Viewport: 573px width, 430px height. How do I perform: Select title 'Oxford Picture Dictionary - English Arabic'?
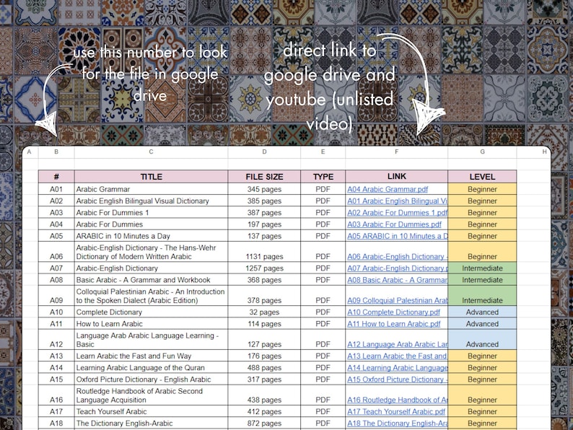click(151, 379)
